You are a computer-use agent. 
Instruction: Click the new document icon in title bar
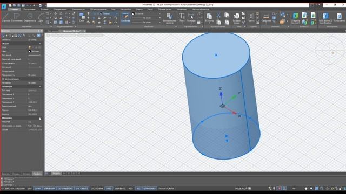pyautogui.click(x=10, y=5)
